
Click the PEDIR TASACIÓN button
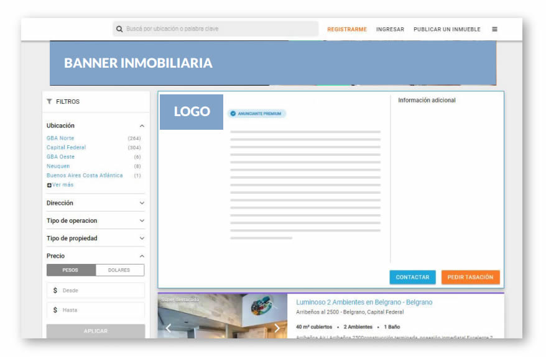coord(470,277)
